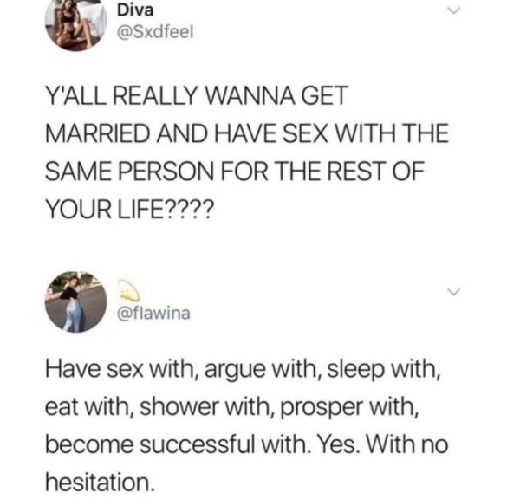Click the line starting "SAME PERSON FOR"
This screenshot has height=499, width=520.
click(x=235, y=172)
